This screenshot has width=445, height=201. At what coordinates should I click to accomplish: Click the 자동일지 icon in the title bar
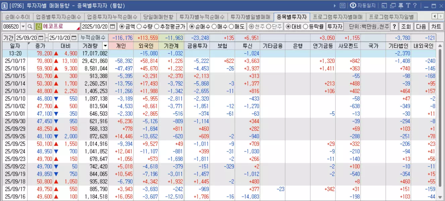[353, 5]
